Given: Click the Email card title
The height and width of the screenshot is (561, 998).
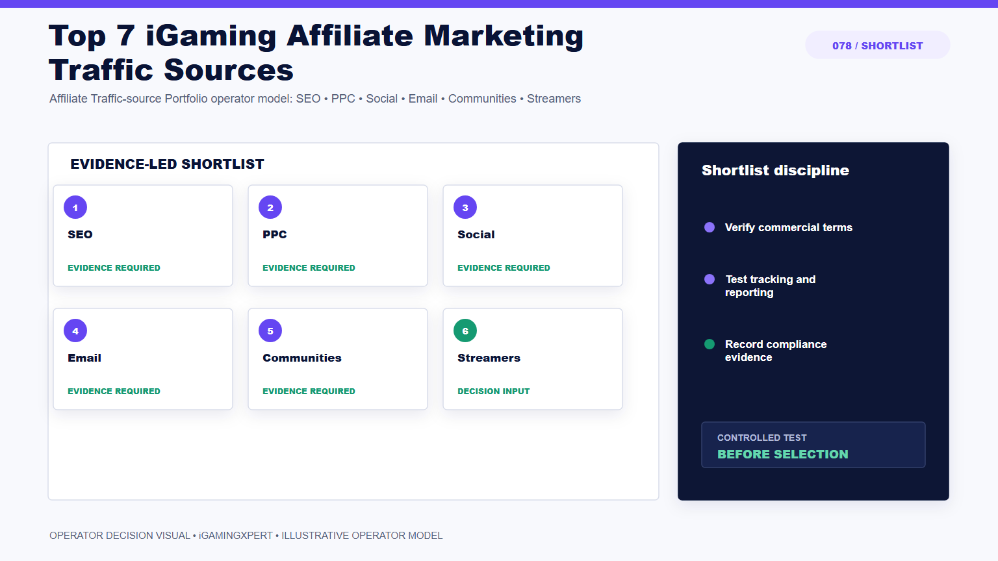Looking at the screenshot, I should coord(84,358).
